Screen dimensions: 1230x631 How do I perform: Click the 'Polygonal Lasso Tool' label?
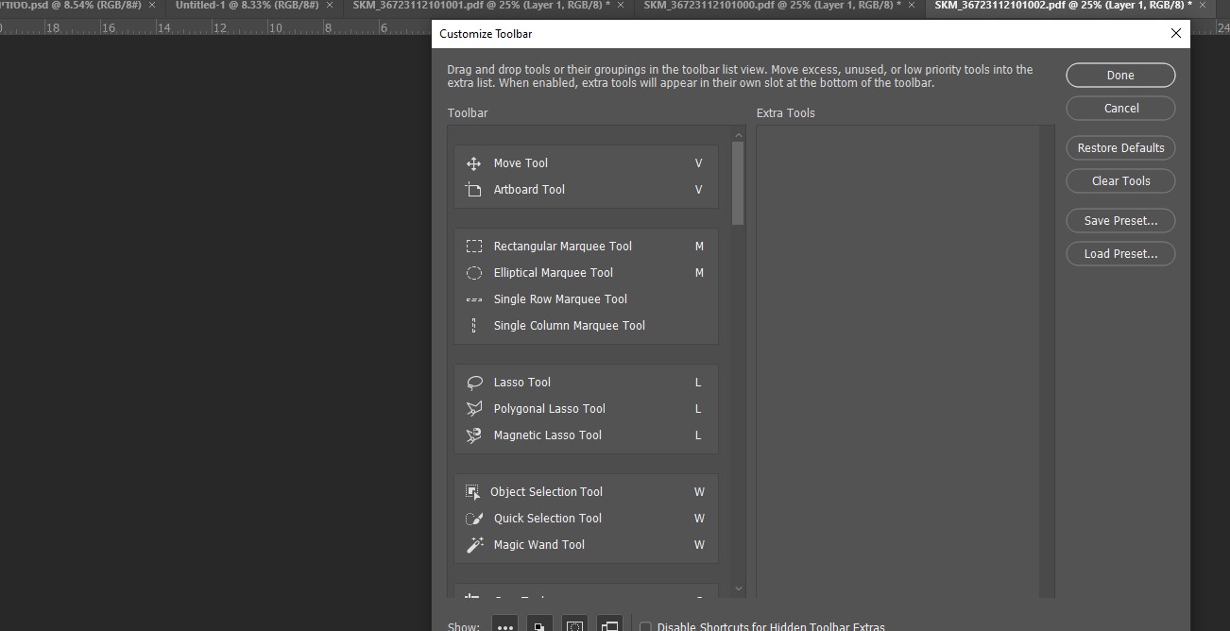tap(550, 409)
